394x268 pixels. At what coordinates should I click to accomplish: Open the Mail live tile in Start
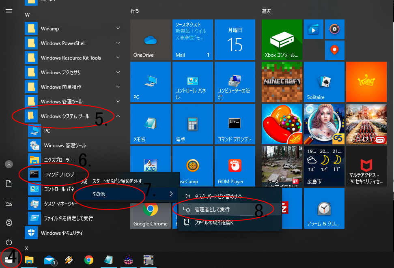[x=192, y=40]
